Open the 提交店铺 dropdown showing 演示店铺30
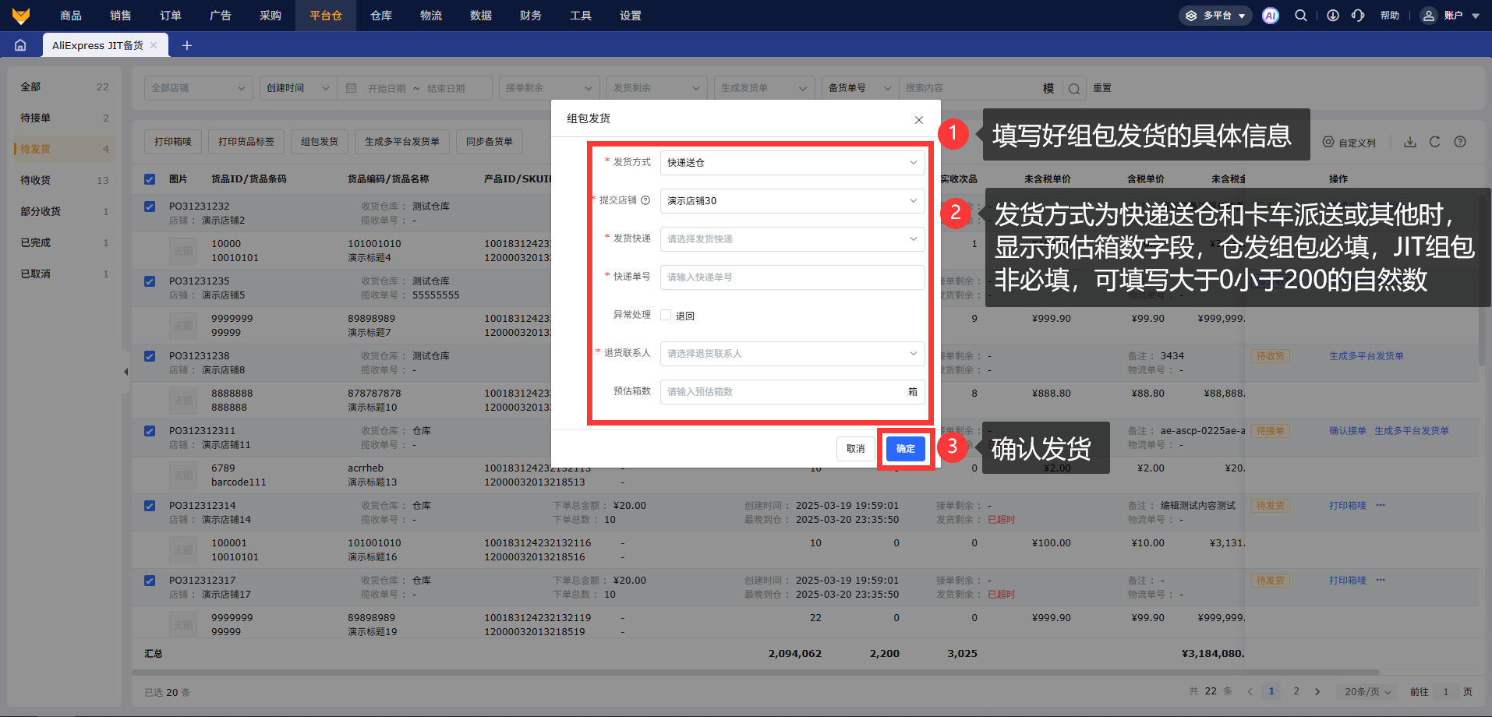Viewport: 1492px width, 717px height. [x=792, y=201]
